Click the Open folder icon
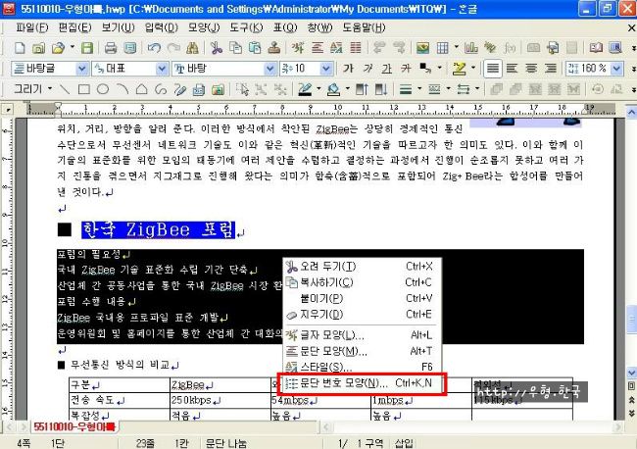Viewport: 637px width, 449px height. click(x=58, y=48)
